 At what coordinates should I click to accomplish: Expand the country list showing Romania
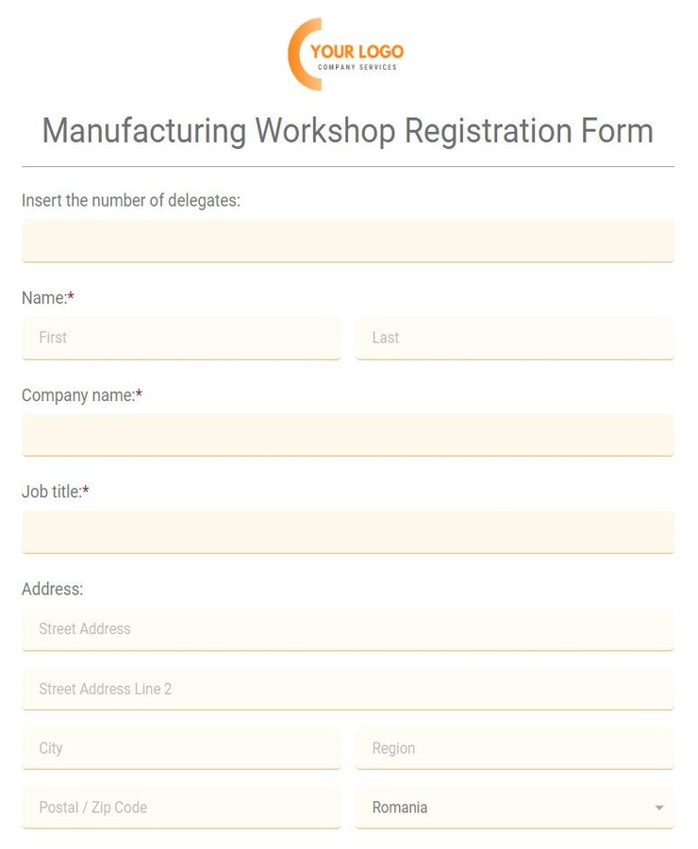(515, 807)
